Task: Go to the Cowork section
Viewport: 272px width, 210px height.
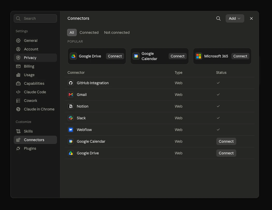Action: click(x=35, y=101)
